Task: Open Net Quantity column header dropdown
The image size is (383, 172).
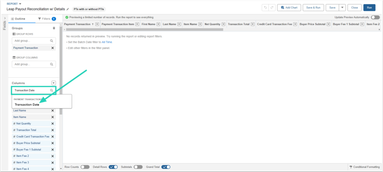Action: [223, 25]
